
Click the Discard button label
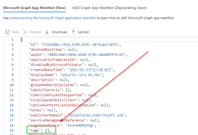[x=35, y=32]
